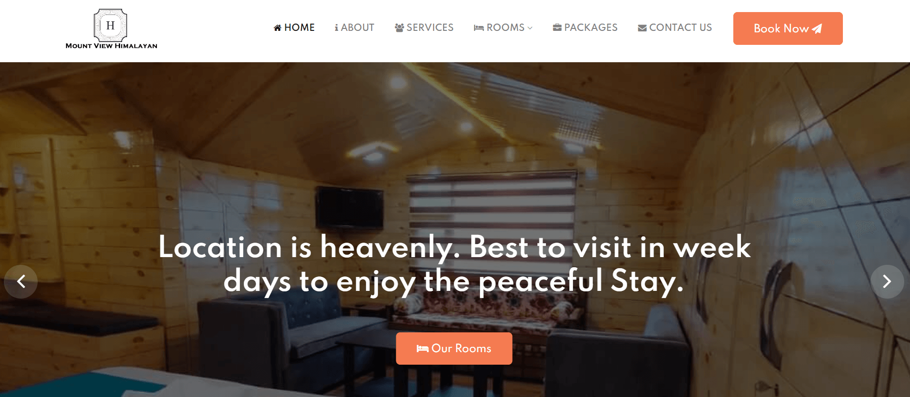Click the house icon beside Home

(x=278, y=28)
